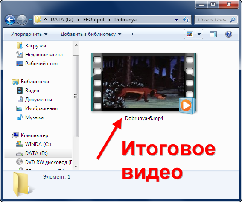The image size is (242, 202).
Task: Click Рабочий стол monitor icon
Action: [20, 64]
